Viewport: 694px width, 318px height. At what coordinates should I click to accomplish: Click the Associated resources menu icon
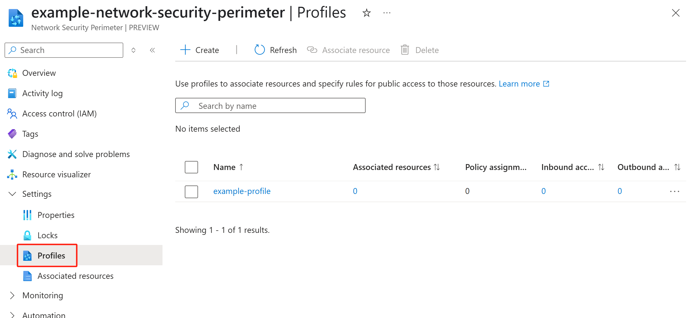point(27,276)
